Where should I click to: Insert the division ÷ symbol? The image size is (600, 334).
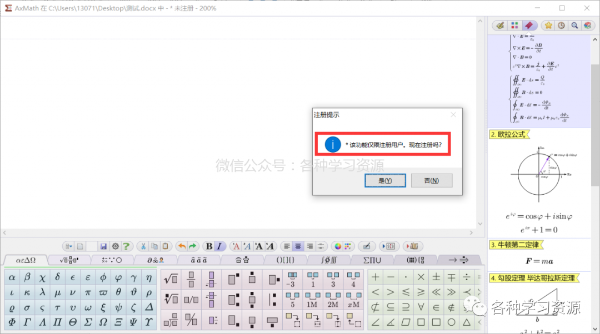467,277
